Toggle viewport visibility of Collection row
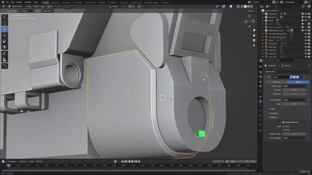The height and width of the screenshot is (175, 312). (306, 14)
